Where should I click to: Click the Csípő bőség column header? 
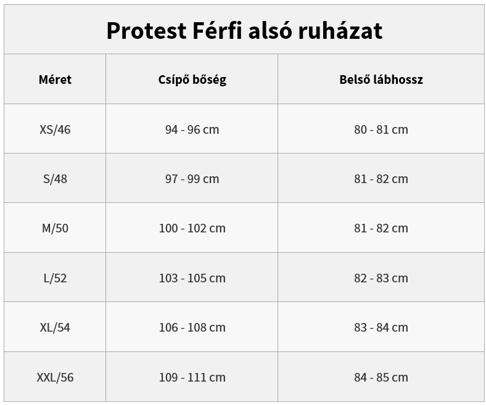192,80
